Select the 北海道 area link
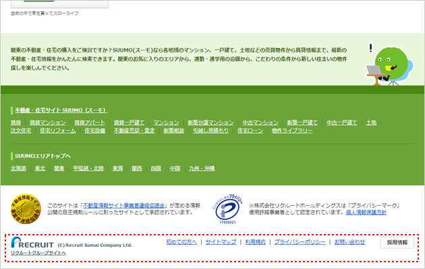 tap(18, 169)
